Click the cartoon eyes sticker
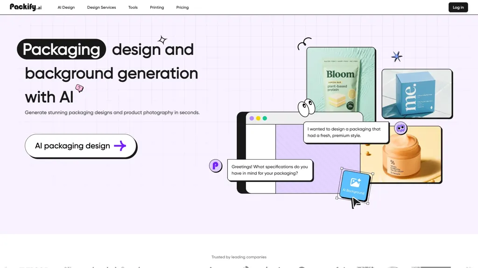This screenshot has width=478, height=268. (306, 107)
